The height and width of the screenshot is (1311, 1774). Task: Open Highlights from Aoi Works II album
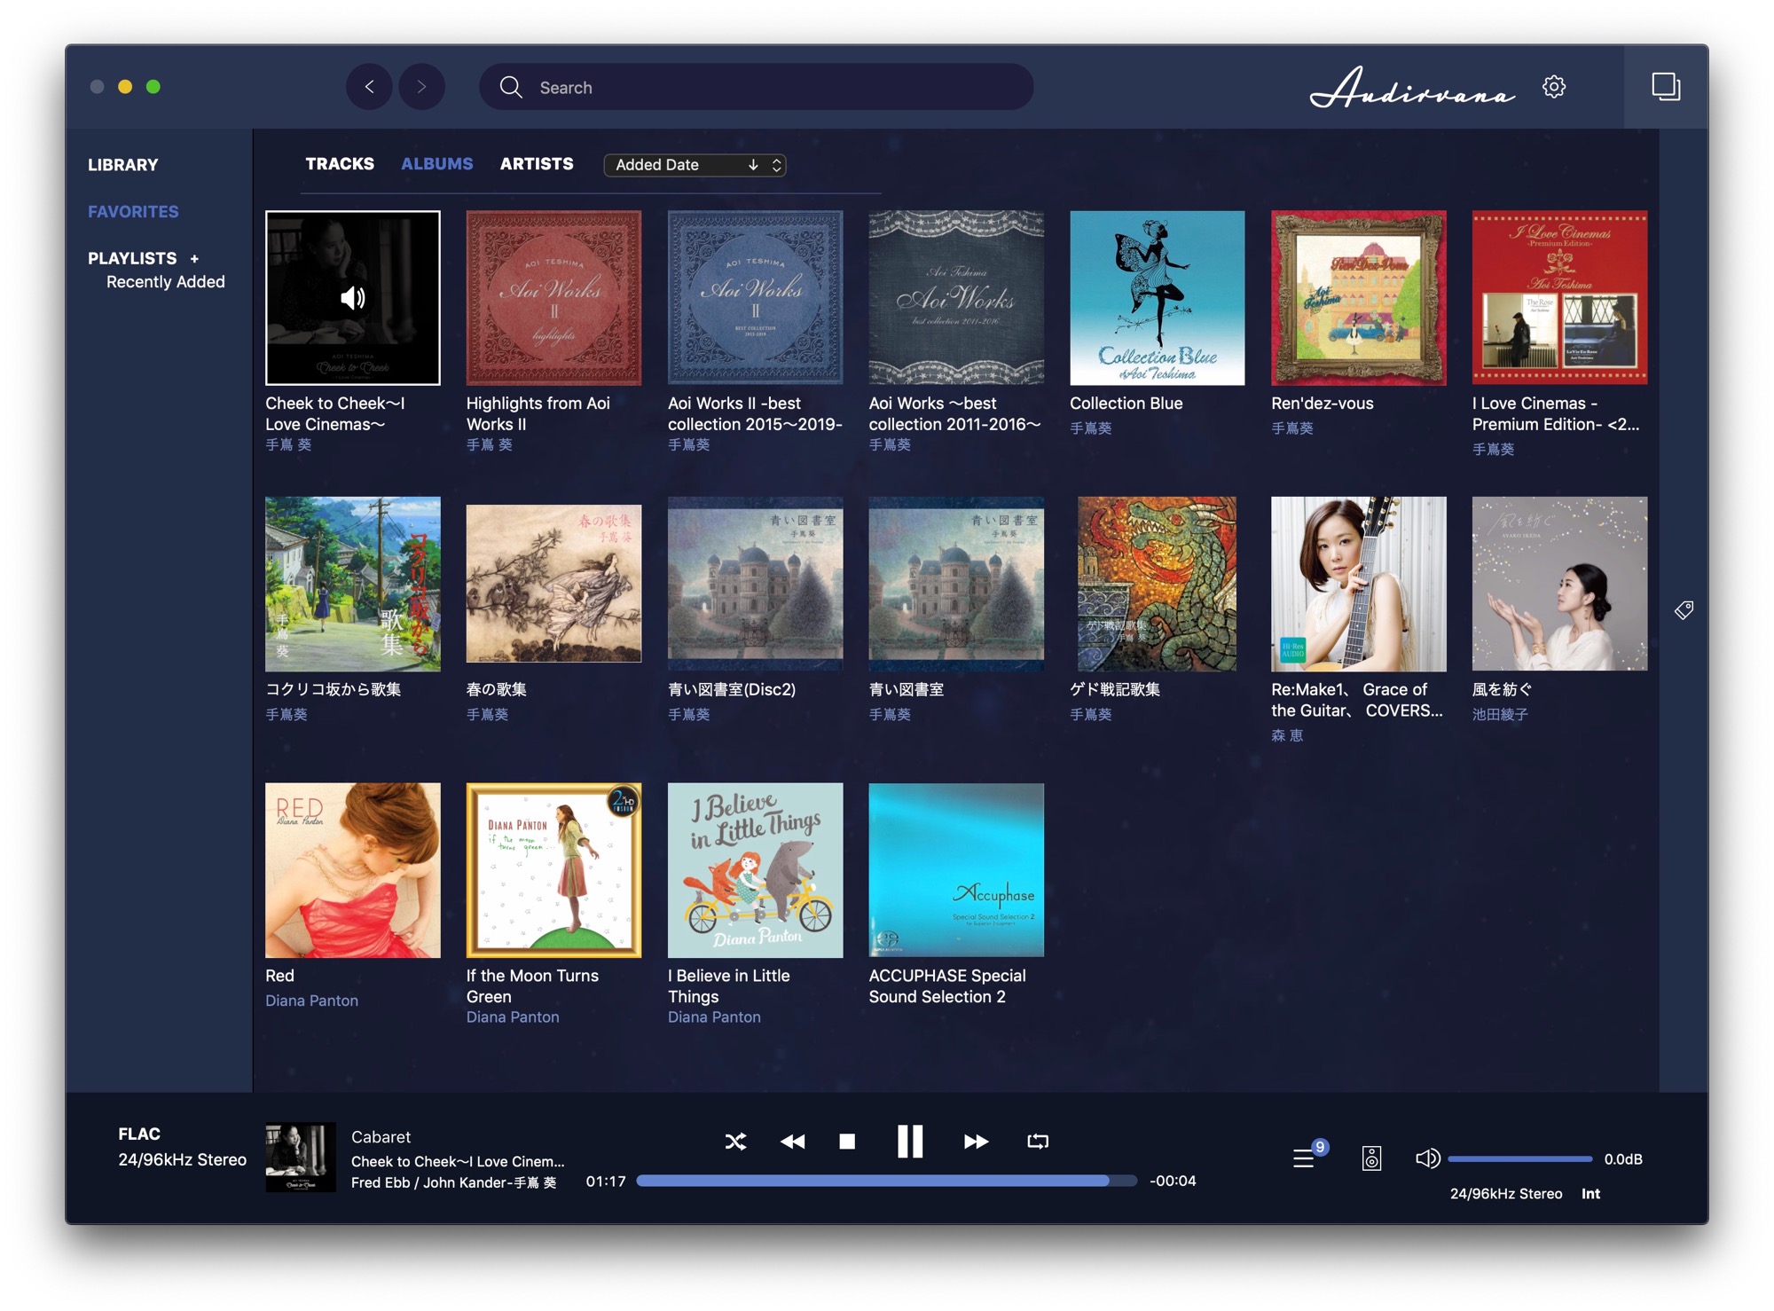[x=553, y=298]
